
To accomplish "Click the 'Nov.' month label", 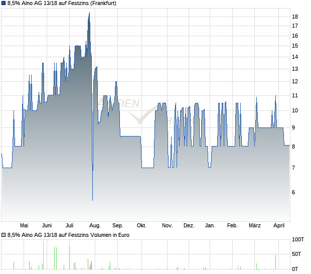I will [x=168, y=225].
